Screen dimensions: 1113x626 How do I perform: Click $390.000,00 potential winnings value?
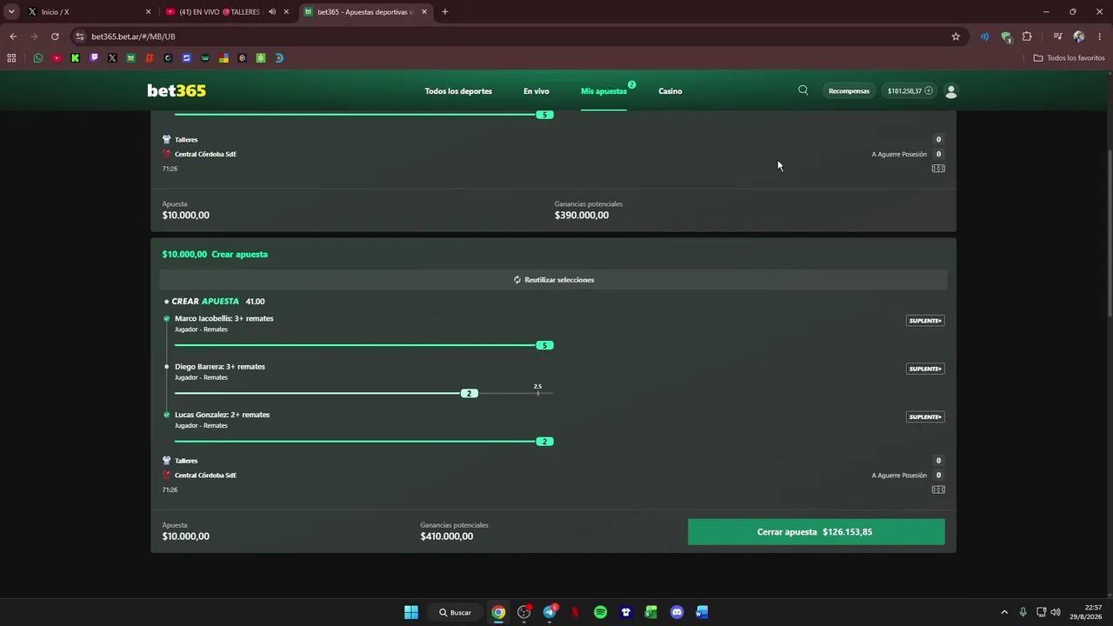(582, 216)
